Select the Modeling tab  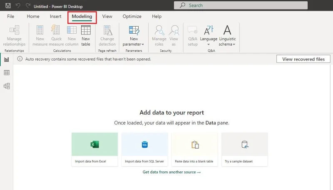[82, 17]
